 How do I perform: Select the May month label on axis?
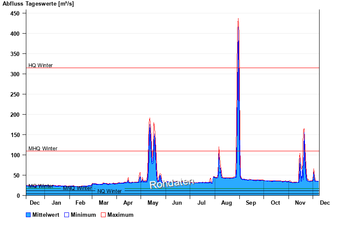[153, 203]
